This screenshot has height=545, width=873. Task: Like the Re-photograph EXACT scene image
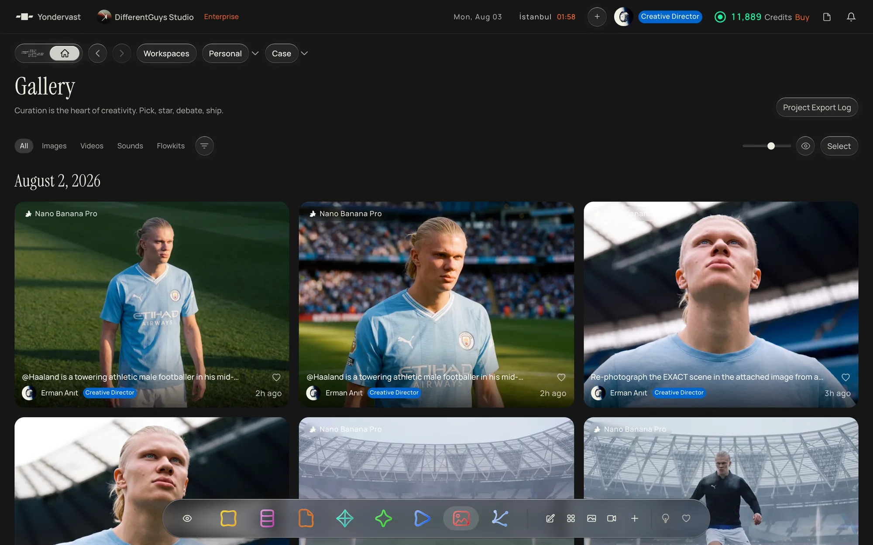pos(846,377)
